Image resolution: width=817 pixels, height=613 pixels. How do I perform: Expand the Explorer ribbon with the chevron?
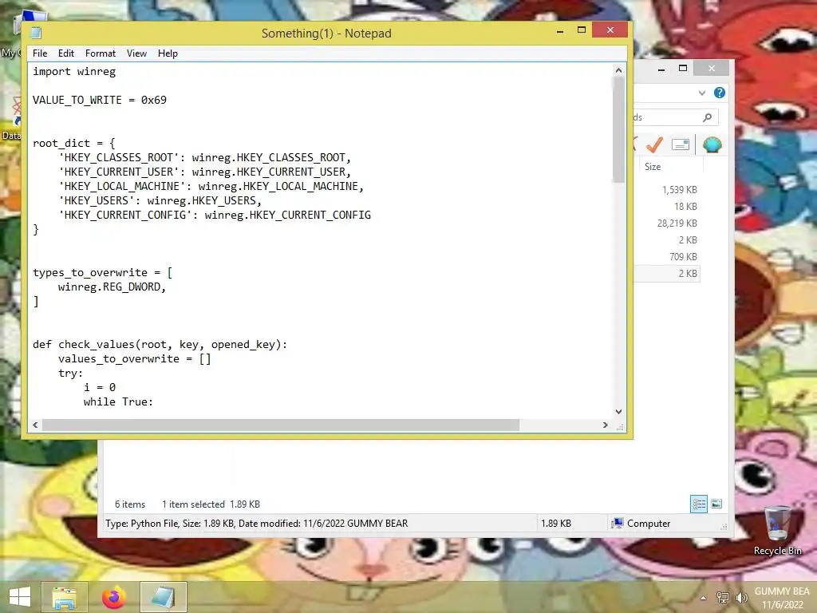pyautogui.click(x=702, y=93)
